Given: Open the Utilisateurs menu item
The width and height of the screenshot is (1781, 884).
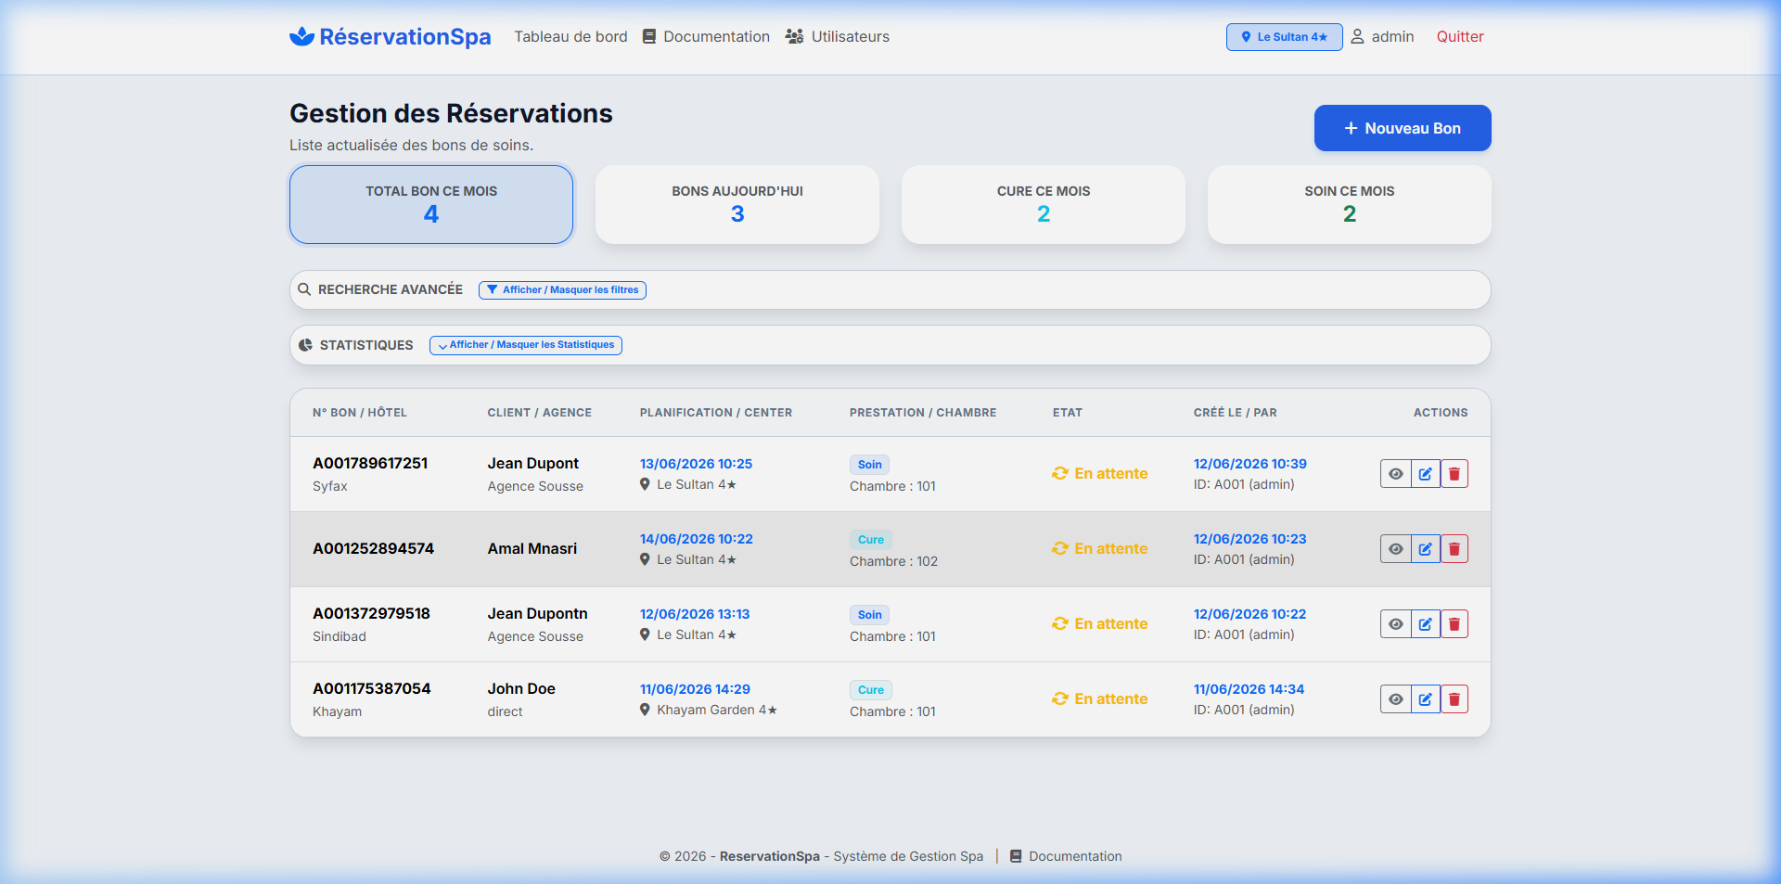Looking at the screenshot, I should click(838, 37).
